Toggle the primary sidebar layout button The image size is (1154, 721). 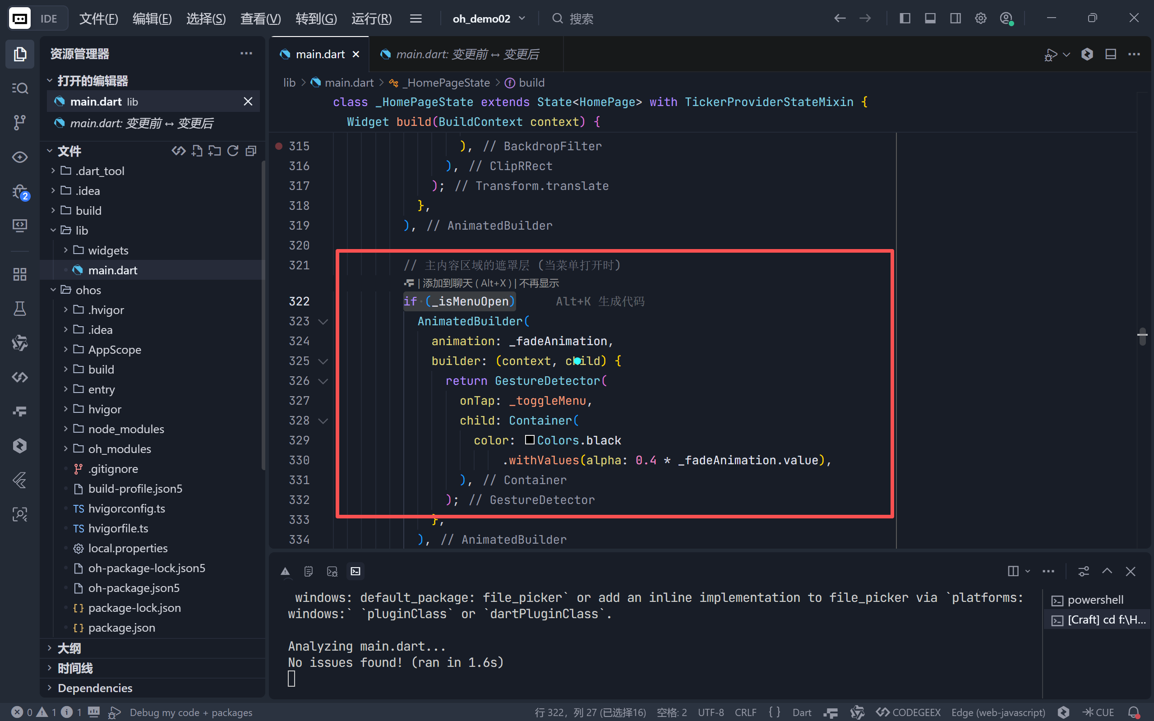905,18
